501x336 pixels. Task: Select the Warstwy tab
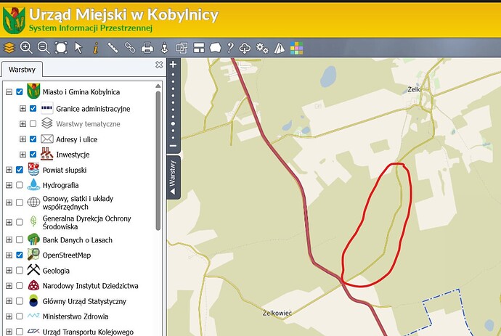[x=22, y=70]
